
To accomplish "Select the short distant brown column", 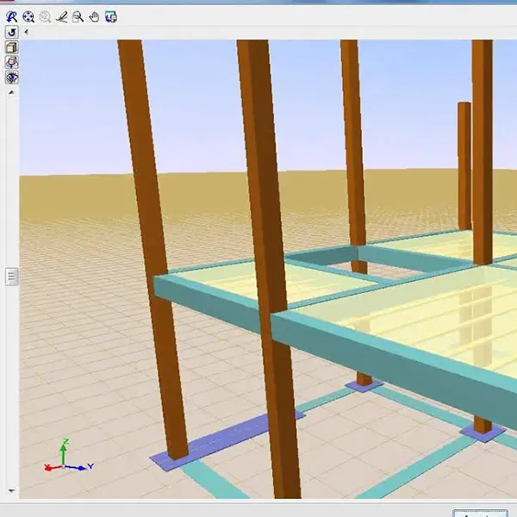I will [464, 164].
